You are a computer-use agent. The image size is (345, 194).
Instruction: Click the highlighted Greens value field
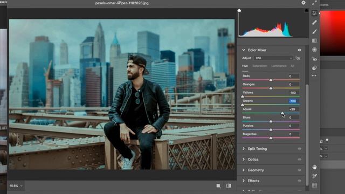coord(293,101)
